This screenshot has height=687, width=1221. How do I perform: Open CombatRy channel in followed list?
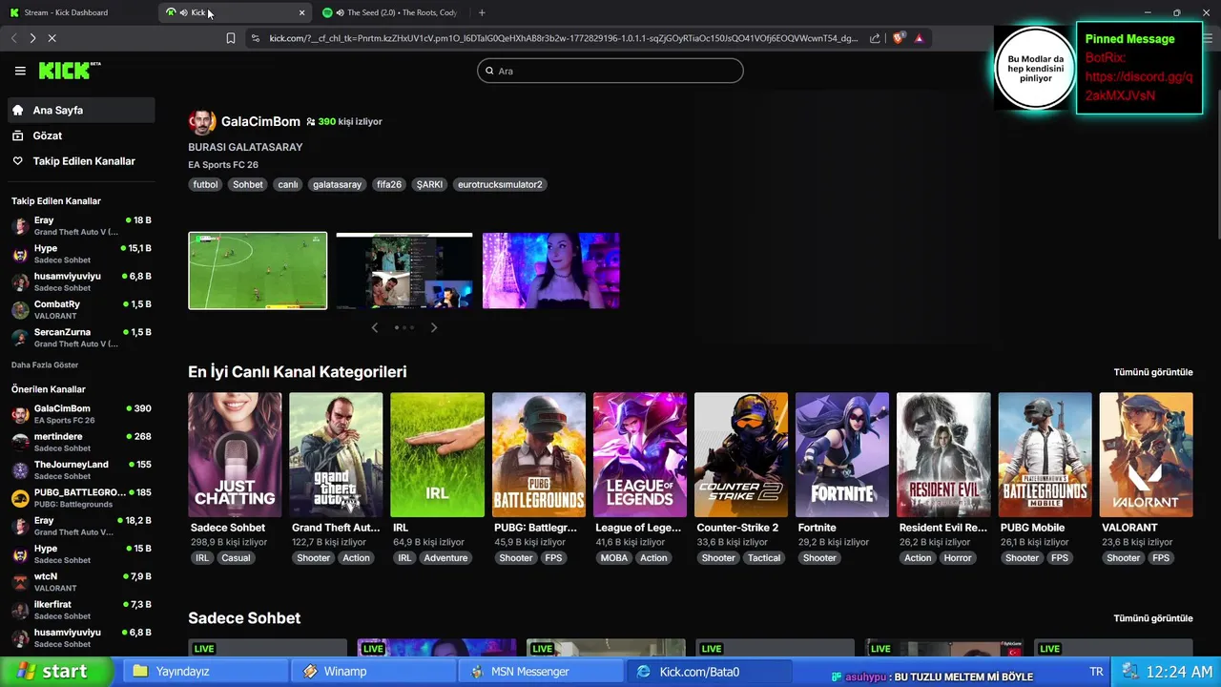click(81, 309)
